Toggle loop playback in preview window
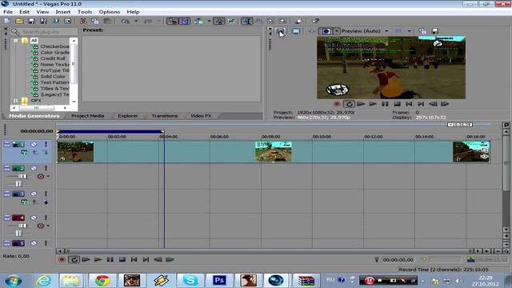 [x=349, y=104]
